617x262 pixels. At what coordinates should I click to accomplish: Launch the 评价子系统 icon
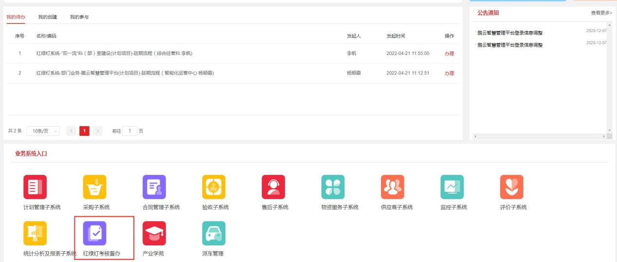pyautogui.click(x=511, y=187)
